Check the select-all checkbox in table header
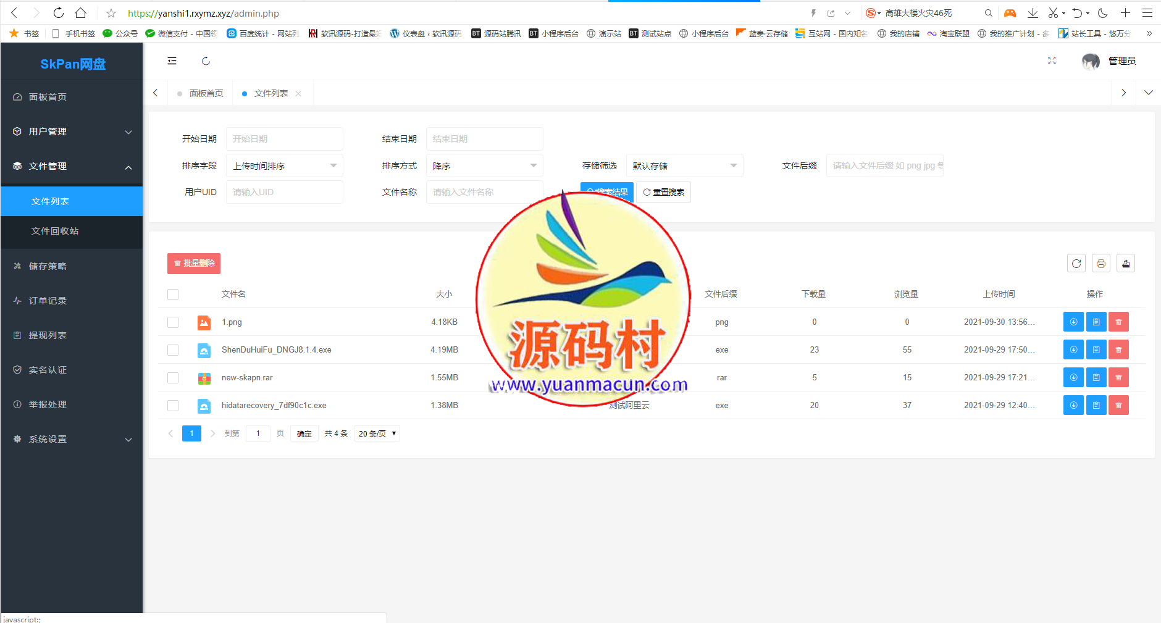1161x623 pixels. pos(173,295)
